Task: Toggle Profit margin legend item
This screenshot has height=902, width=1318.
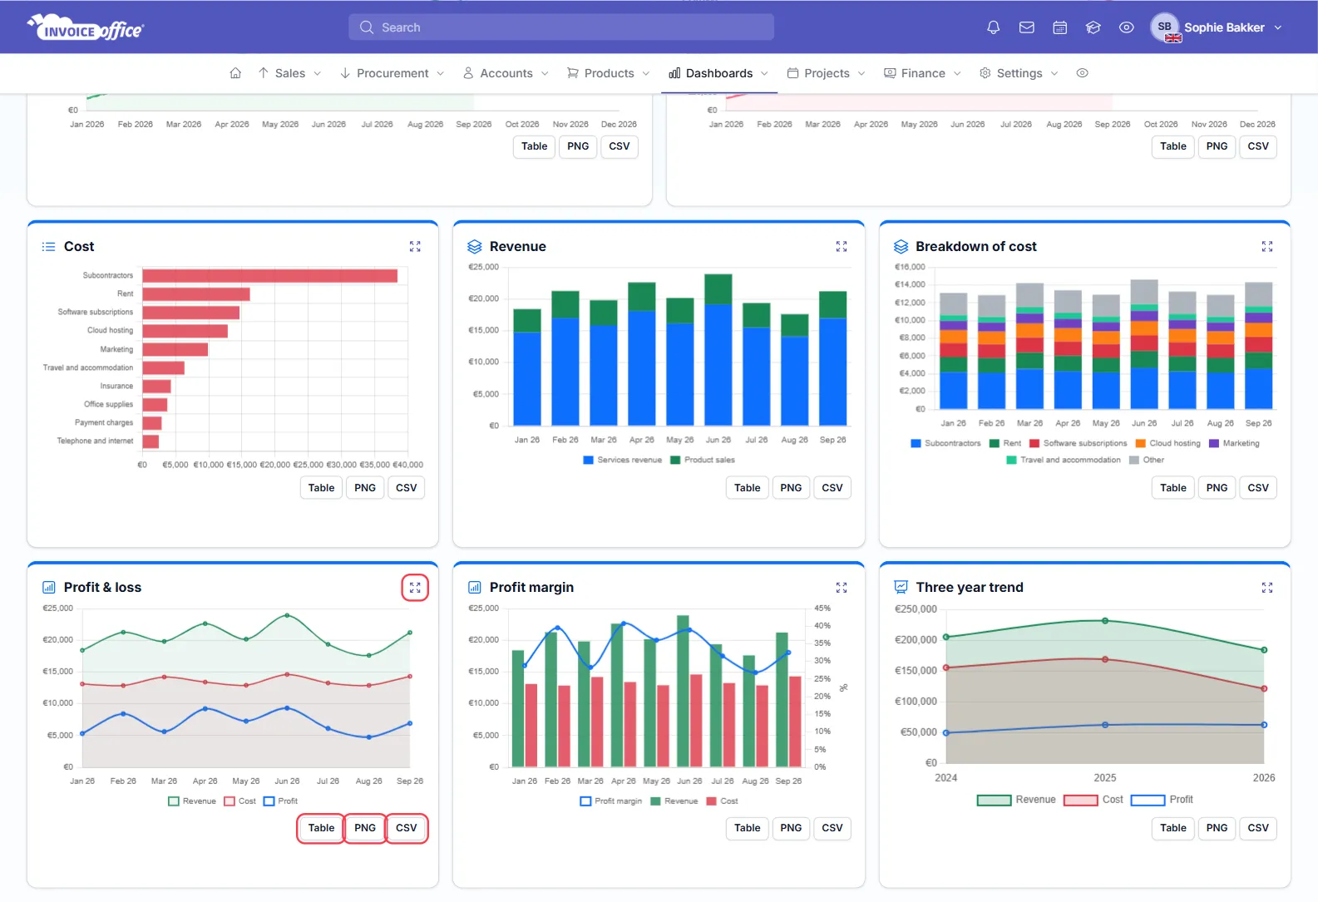Action: 611,801
